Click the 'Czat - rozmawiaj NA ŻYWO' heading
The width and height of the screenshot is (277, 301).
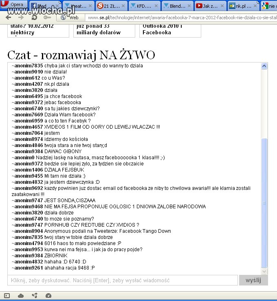[x=81, y=55]
